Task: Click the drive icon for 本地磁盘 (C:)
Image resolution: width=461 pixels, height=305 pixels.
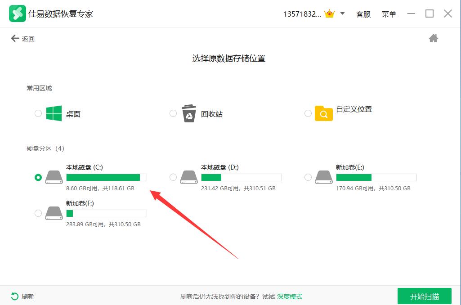Action: [54, 177]
